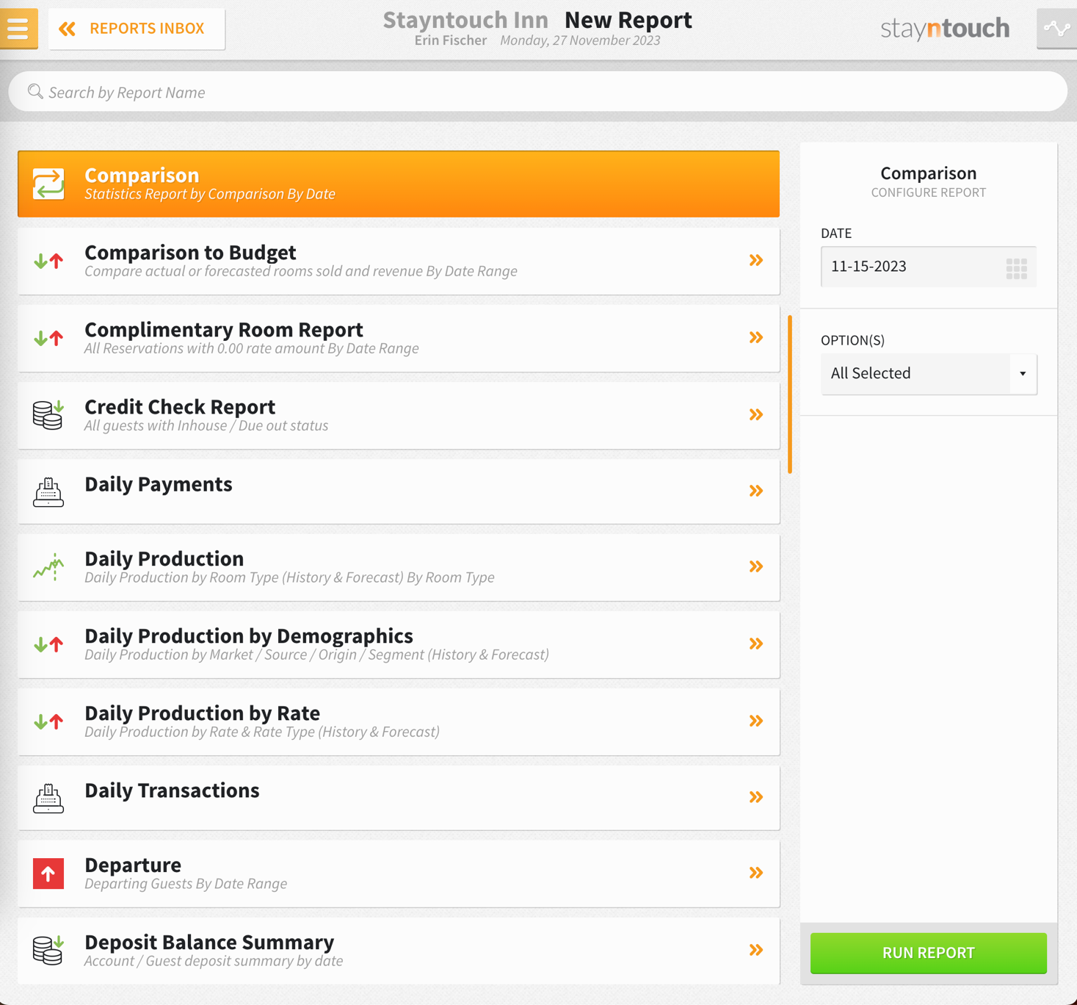Expand the chevron on the Daily Production row by Room Type
Image resolution: width=1077 pixels, height=1005 pixels.
click(756, 566)
